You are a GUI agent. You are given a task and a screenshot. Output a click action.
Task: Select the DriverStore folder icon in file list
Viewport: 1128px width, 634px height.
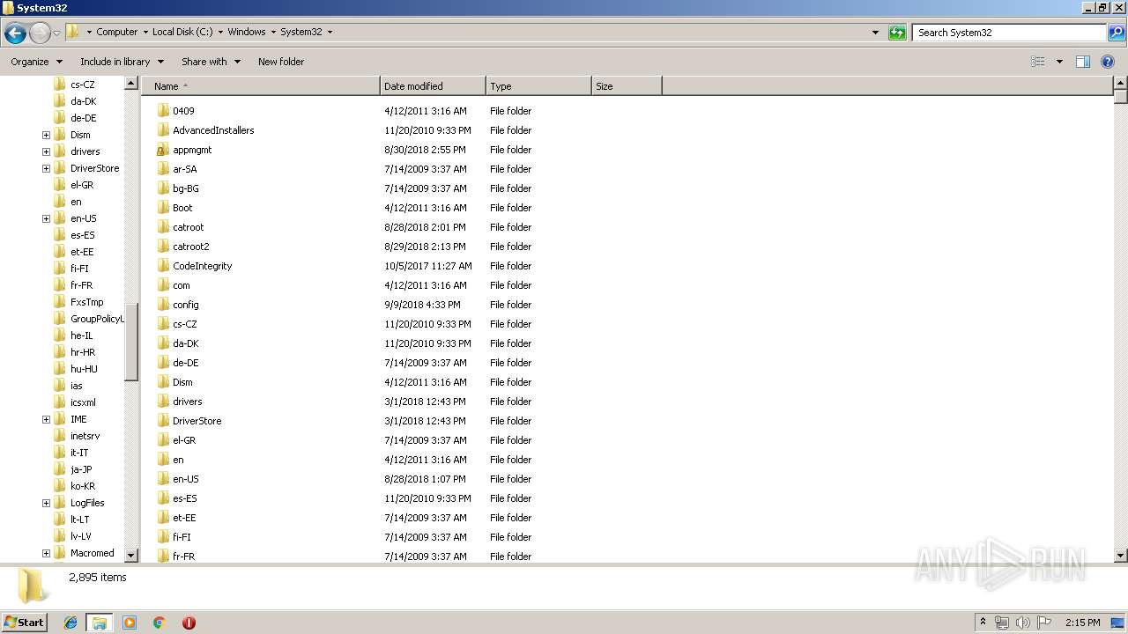[162, 421]
